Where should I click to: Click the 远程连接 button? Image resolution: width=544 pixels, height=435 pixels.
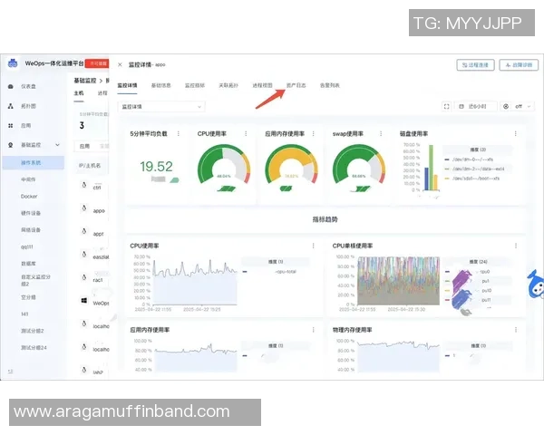pyautogui.click(x=475, y=65)
